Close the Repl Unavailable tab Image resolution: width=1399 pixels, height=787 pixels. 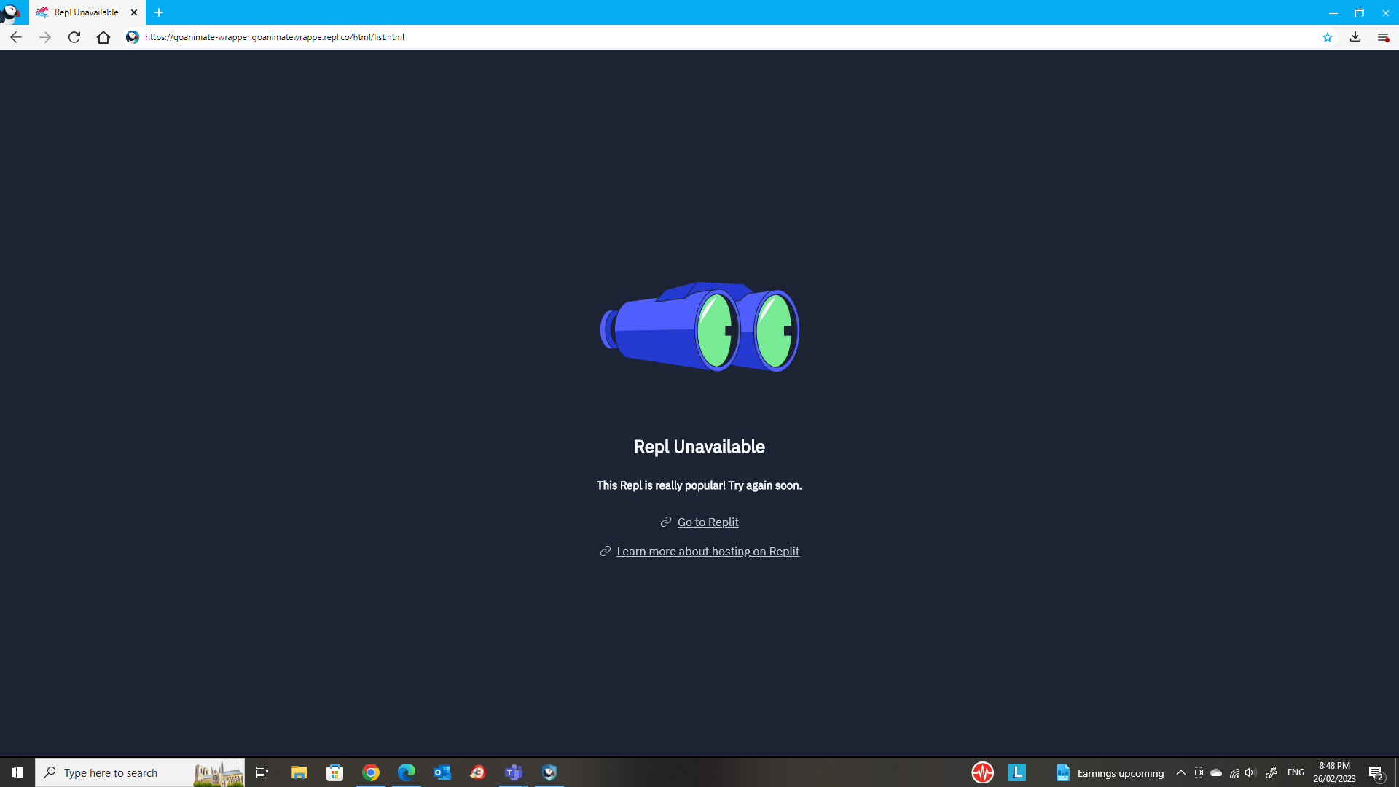pos(134,12)
